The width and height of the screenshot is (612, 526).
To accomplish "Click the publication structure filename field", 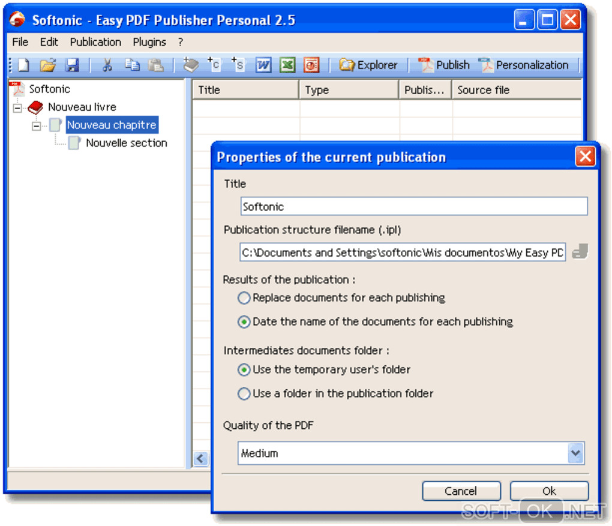I will point(403,252).
